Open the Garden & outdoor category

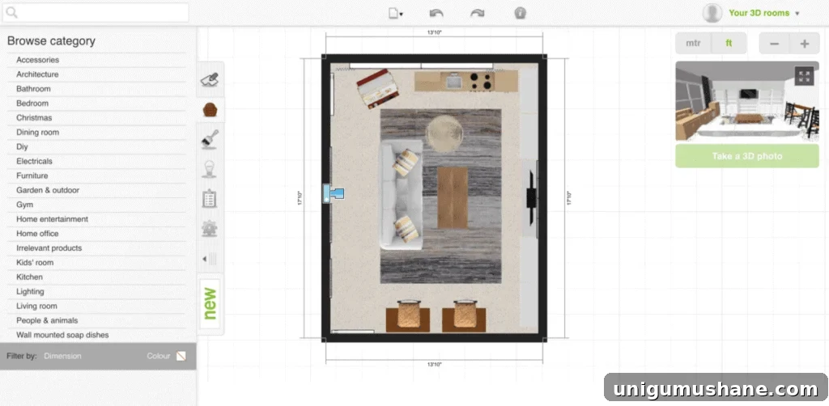click(x=48, y=190)
